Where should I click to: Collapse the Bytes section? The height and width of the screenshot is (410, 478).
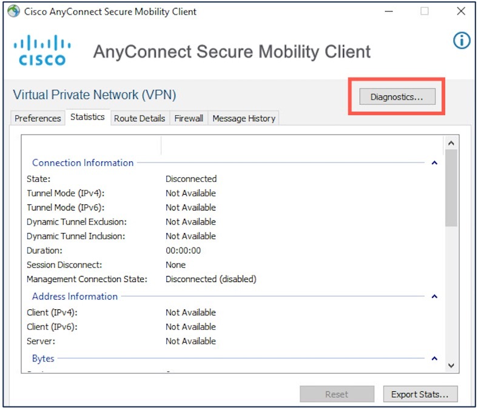point(434,358)
